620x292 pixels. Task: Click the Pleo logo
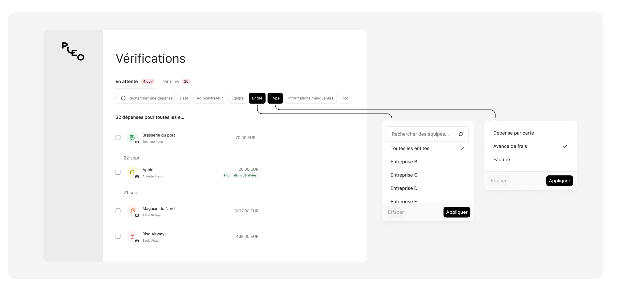pyautogui.click(x=73, y=51)
